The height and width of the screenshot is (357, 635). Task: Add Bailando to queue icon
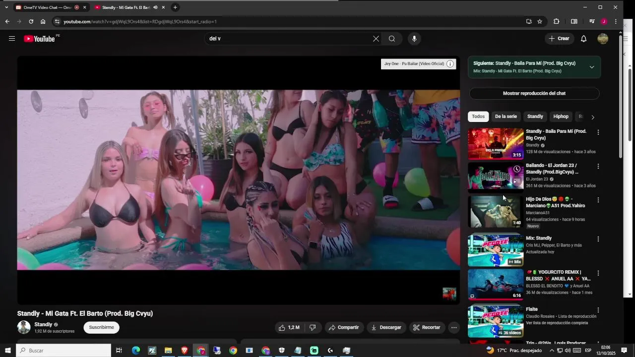pyautogui.click(x=517, y=181)
